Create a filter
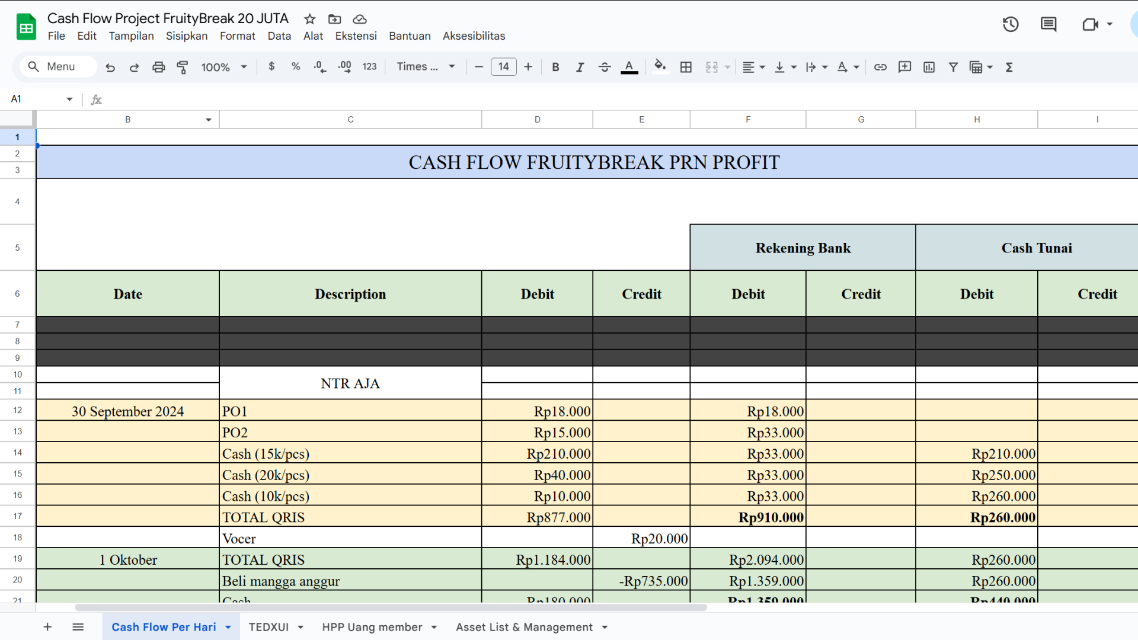 [953, 67]
